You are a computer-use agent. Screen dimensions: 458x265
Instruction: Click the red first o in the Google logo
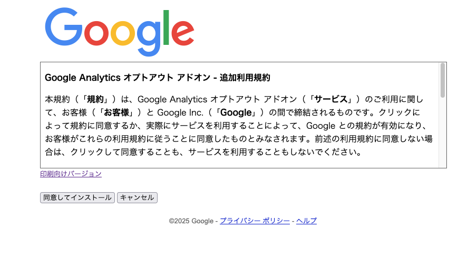click(x=96, y=32)
